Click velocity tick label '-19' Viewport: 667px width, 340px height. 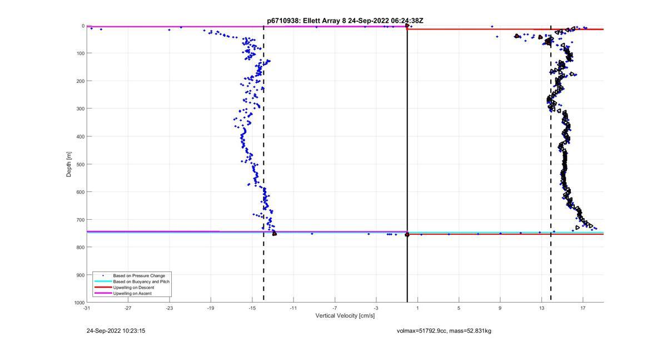coord(211,308)
